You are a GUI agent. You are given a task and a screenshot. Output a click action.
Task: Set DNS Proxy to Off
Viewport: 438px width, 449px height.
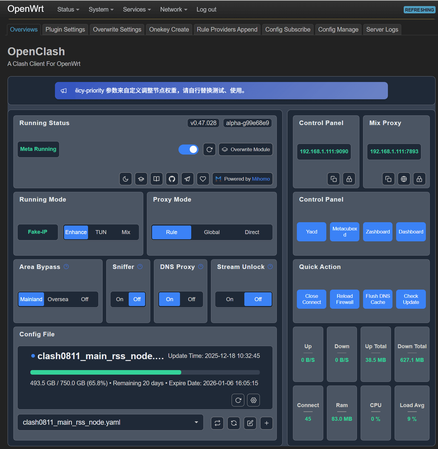pyautogui.click(x=192, y=299)
